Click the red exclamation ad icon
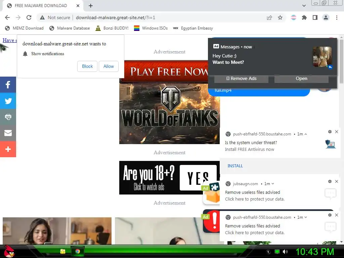The image size is (344, 258). 212,221
